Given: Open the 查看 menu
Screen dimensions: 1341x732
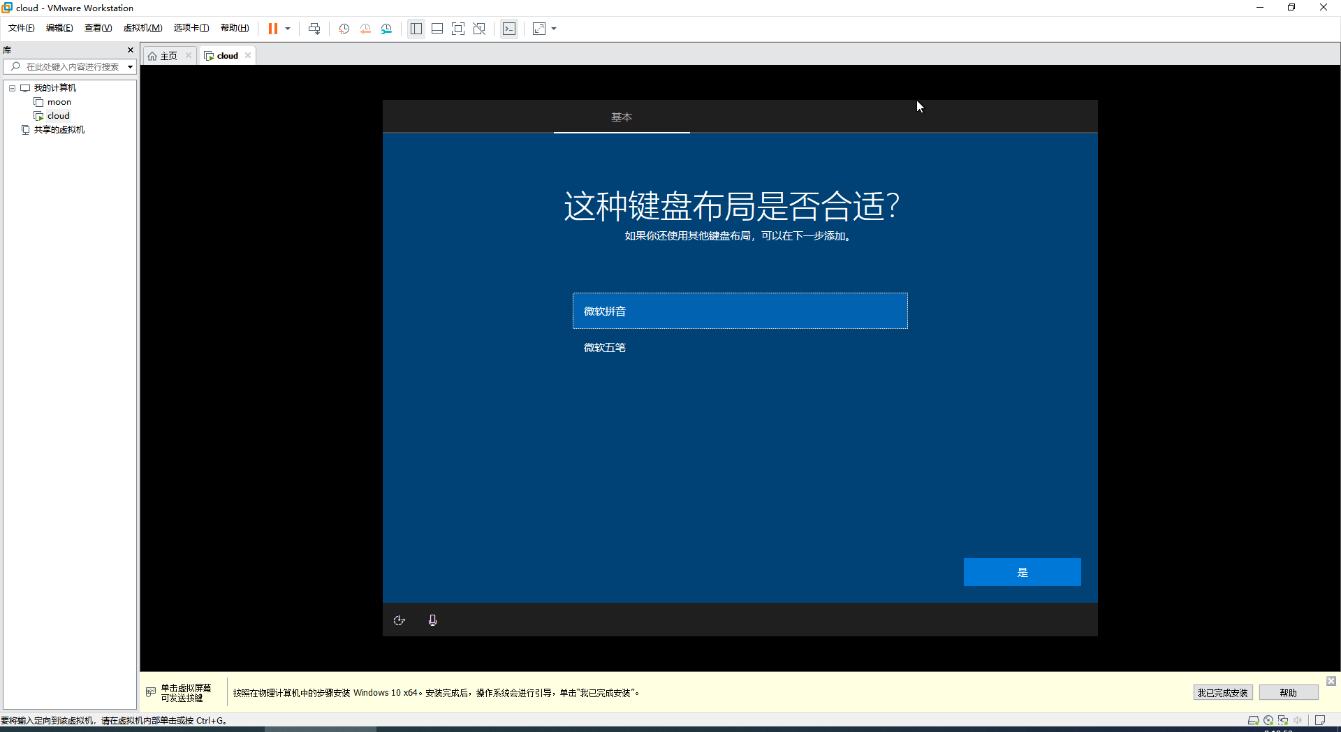Looking at the screenshot, I should [x=98, y=28].
